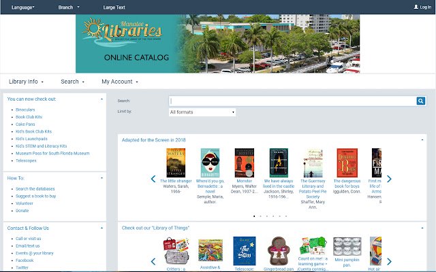This screenshot has width=436, height=272.
Task: Open Search the databases link
Action: point(35,189)
